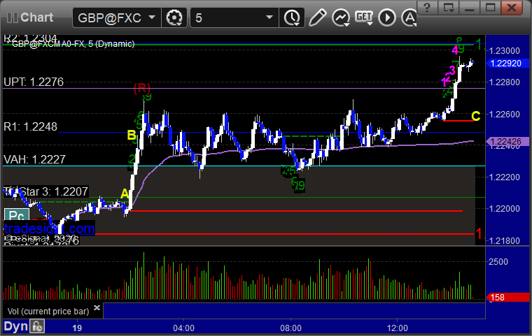This screenshot has width=532, height=336.
Task: Click the yellow A wave marker
Action: pos(125,193)
